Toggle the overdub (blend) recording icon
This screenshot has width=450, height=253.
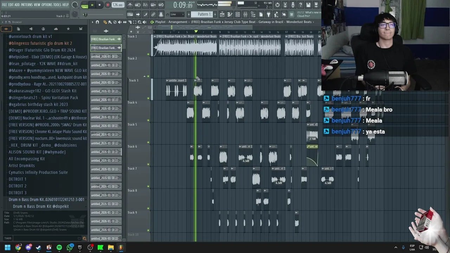153,5
